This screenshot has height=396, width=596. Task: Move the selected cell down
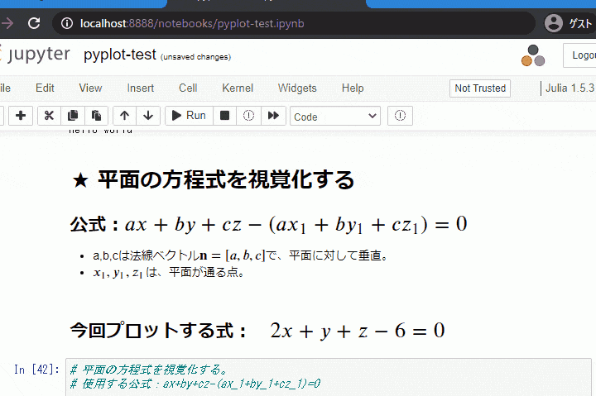pos(148,116)
